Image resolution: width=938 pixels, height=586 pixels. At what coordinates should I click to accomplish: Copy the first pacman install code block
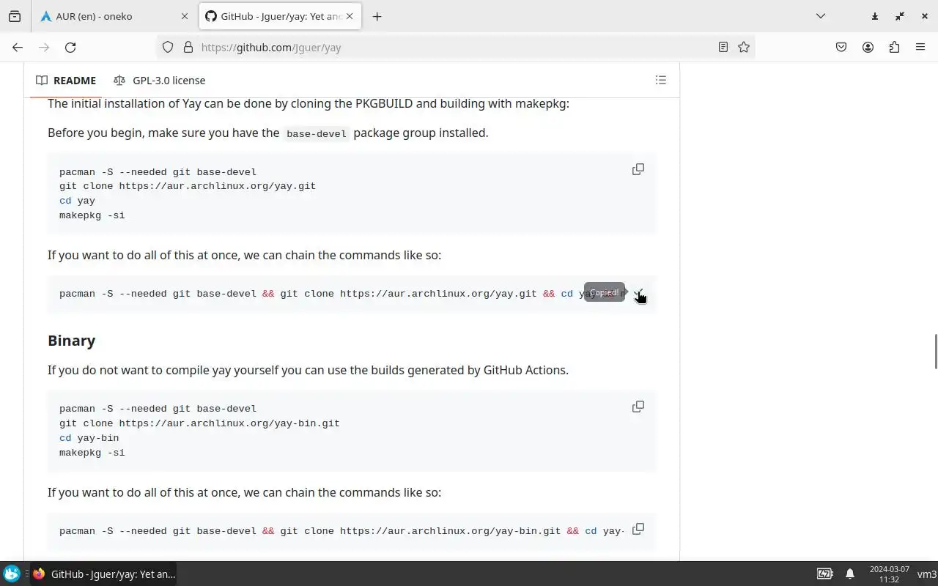[x=638, y=169]
